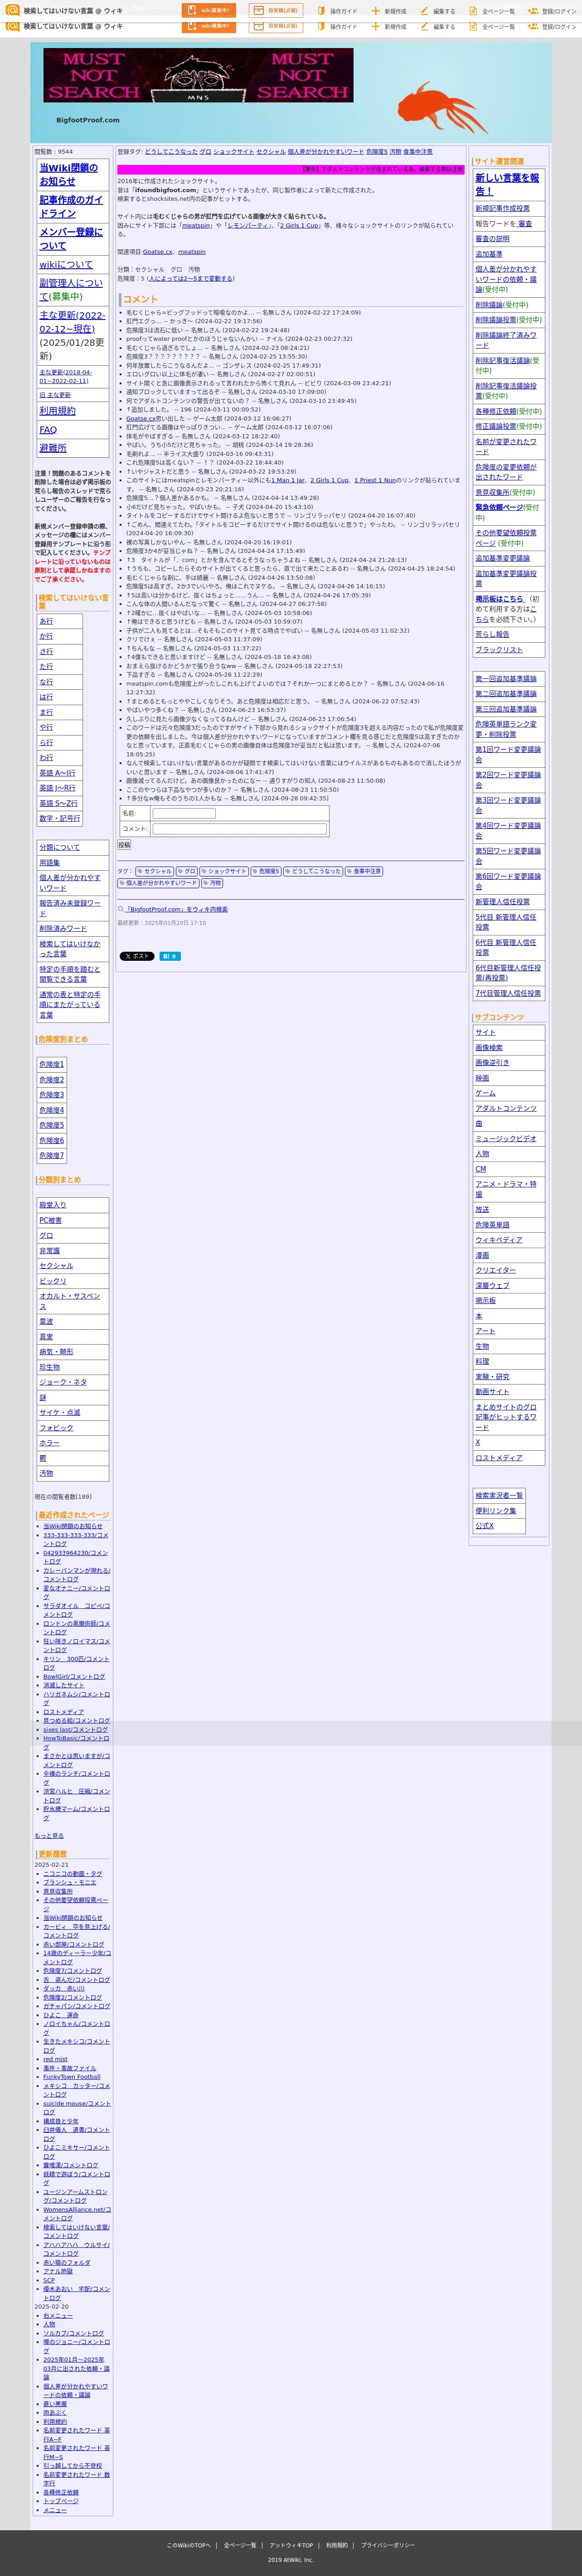Open wikiについて in the left menu
The height and width of the screenshot is (2576, 582).
[66, 264]
